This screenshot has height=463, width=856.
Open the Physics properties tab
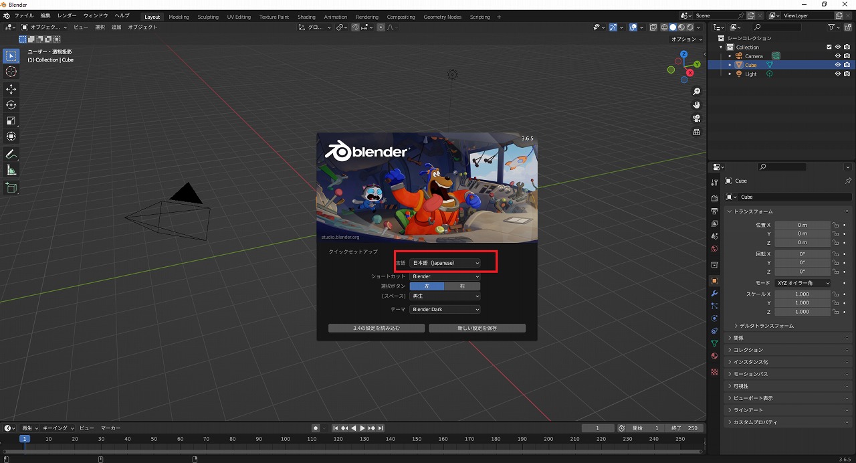point(714,318)
